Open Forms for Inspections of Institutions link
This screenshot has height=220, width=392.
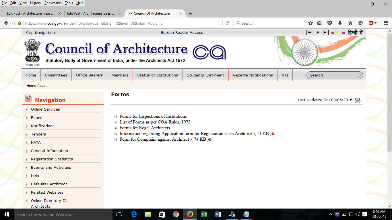pyautogui.click(x=153, y=116)
